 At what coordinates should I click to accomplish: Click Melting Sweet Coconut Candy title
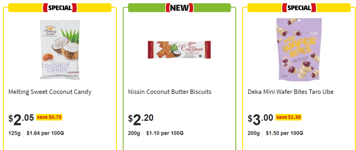click(x=50, y=92)
